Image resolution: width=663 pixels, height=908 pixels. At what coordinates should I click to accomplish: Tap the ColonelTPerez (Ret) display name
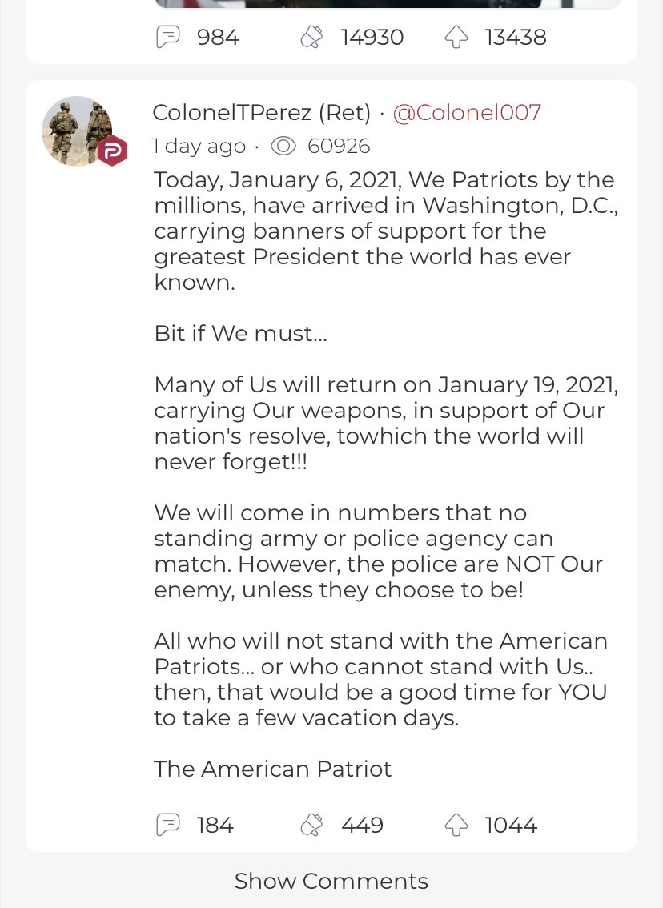261,112
